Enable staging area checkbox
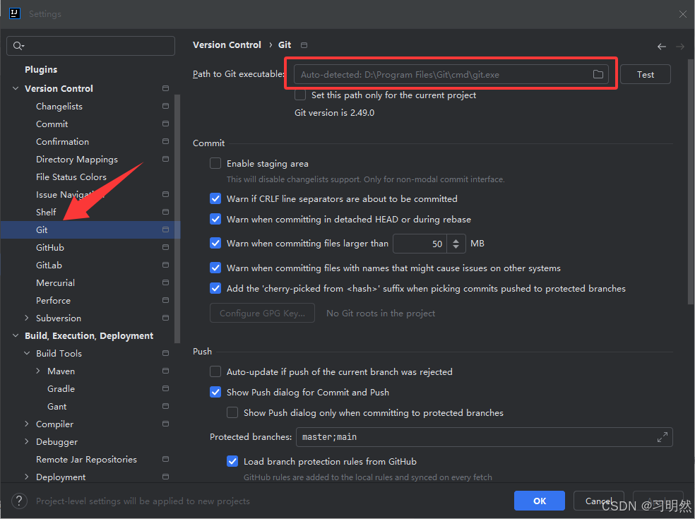Viewport: 695px width, 519px height. pos(215,164)
